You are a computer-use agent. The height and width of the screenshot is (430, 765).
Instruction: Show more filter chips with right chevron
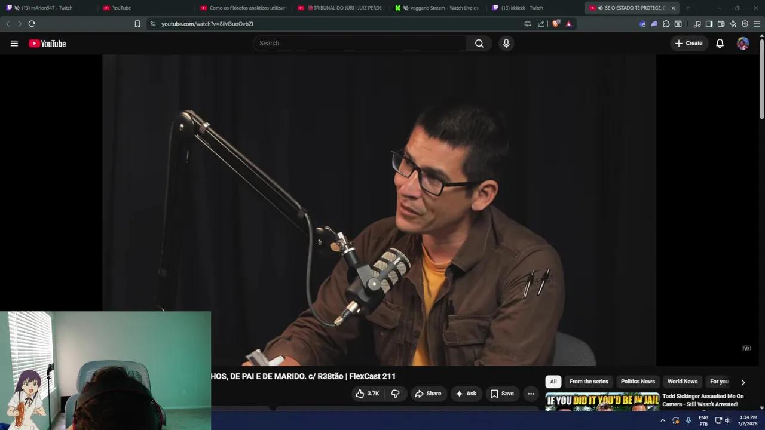(x=743, y=382)
